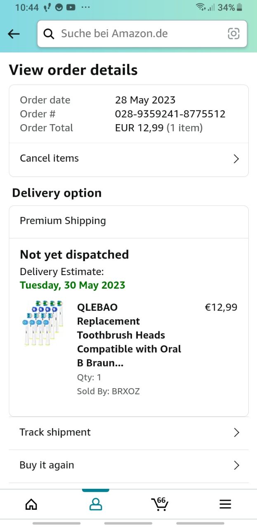Open QLEBAO Replacement Toothbrush Heads product link
The width and height of the screenshot is (257, 528).
click(x=129, y=335)
